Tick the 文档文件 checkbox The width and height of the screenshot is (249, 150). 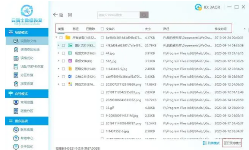click(63, 76)
